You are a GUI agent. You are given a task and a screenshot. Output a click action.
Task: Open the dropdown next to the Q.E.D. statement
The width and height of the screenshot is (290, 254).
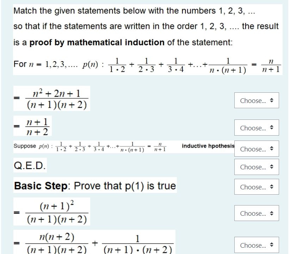coord(256,167)
